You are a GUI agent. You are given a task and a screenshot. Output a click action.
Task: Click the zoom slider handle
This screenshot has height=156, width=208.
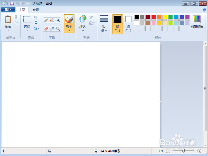183,151
